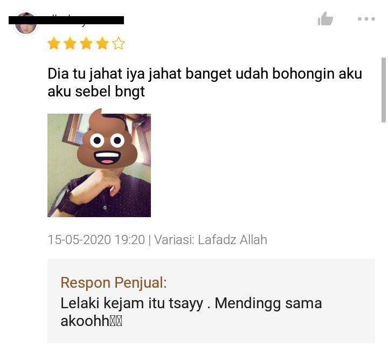Click seller reply 'Lelaki kejam itu tsayy'
This screenshot has height=354, width=388.
[132, 303]
